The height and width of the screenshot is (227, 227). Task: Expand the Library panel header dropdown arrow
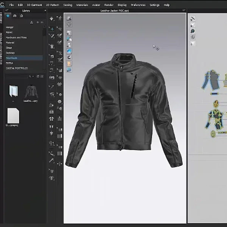[45, 11]
